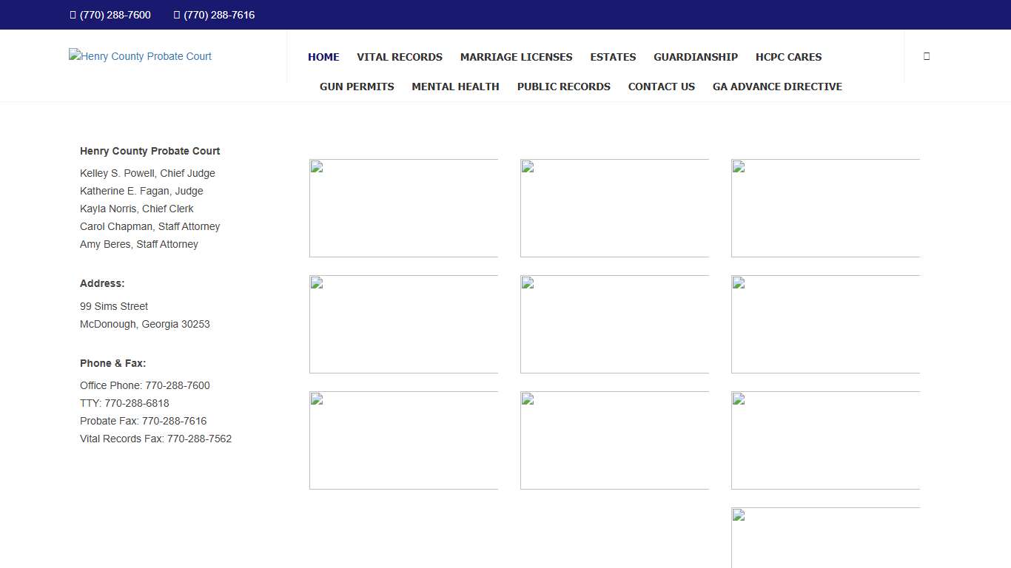The image size is (1011, 568).
Task: Open the ESTATES menu item
Action: (613, 57)
